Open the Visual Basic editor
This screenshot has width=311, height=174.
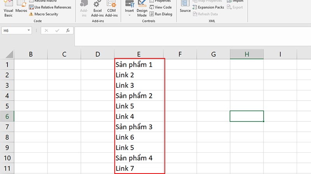8,9
